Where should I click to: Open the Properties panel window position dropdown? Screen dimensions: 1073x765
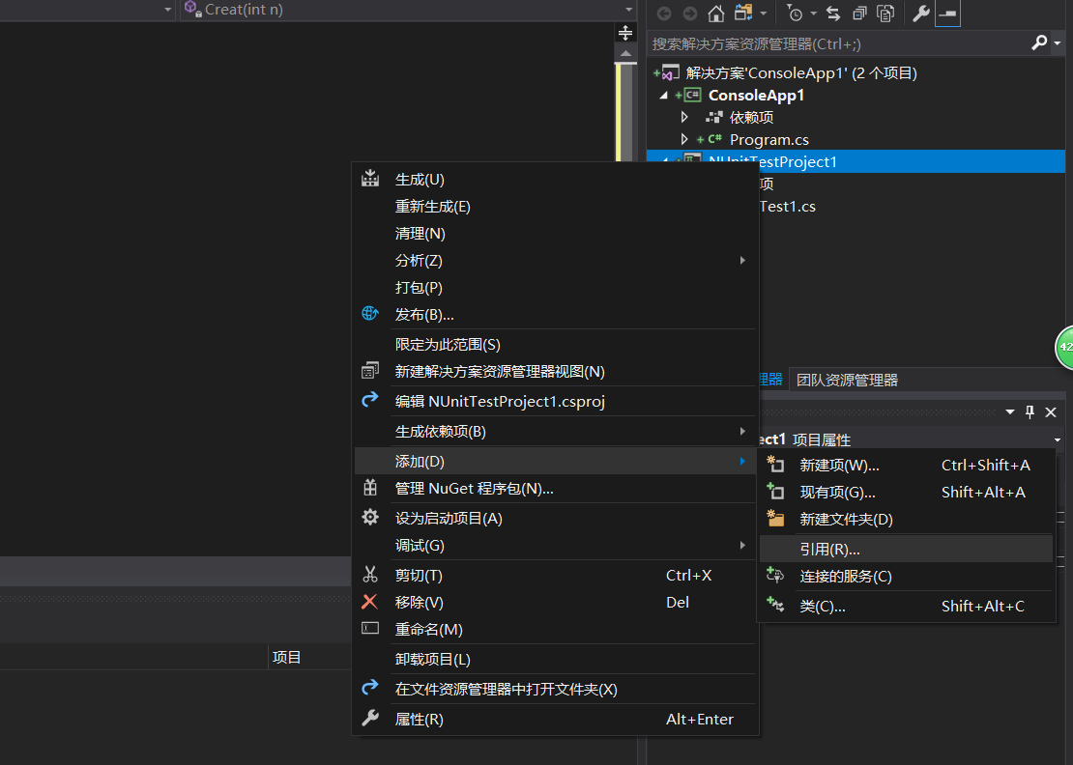pyautogui.click(x=1009, y=411)
